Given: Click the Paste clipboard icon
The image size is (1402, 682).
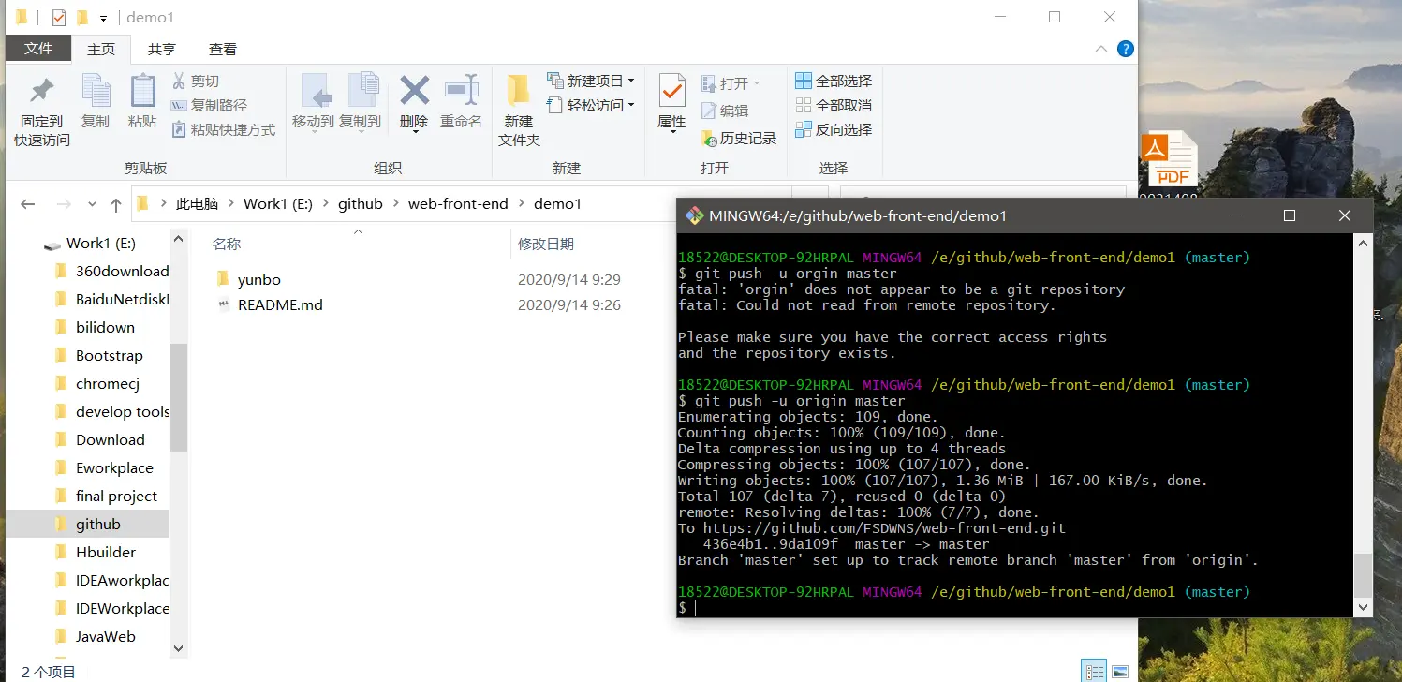Looking at the screenshot, I should coord(142,92).
